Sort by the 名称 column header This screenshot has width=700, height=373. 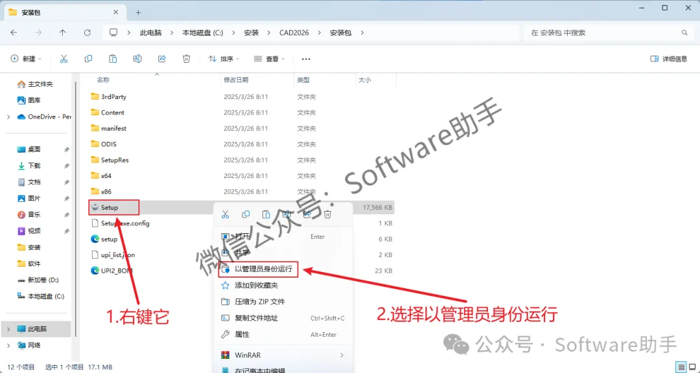103,80
